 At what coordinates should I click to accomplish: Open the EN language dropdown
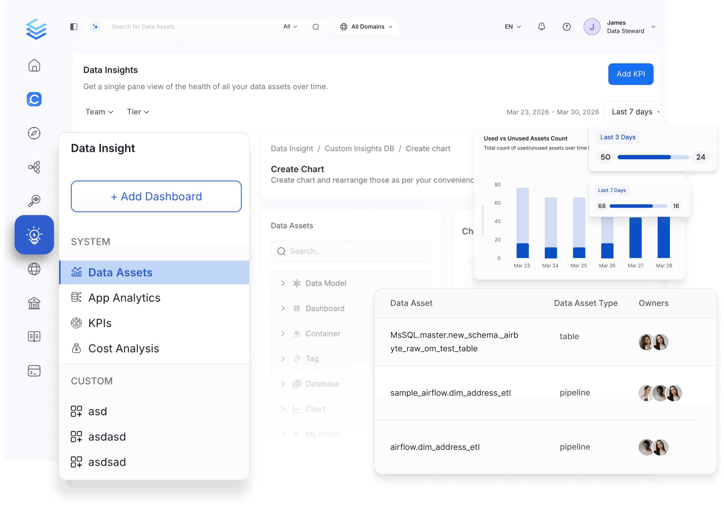[x=512, y=27]
